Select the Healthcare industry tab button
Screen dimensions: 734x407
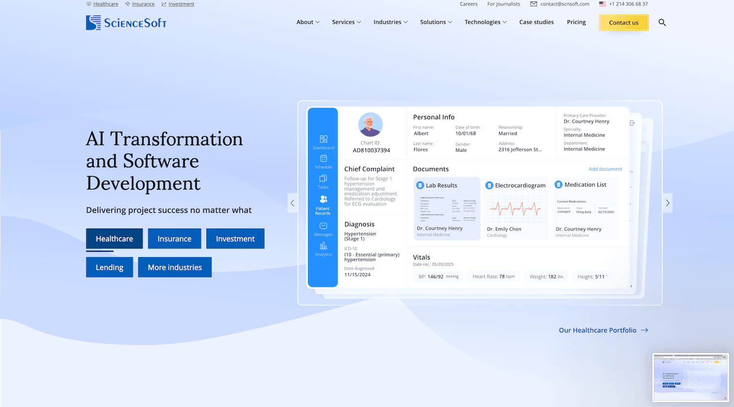tap(115, 239)
